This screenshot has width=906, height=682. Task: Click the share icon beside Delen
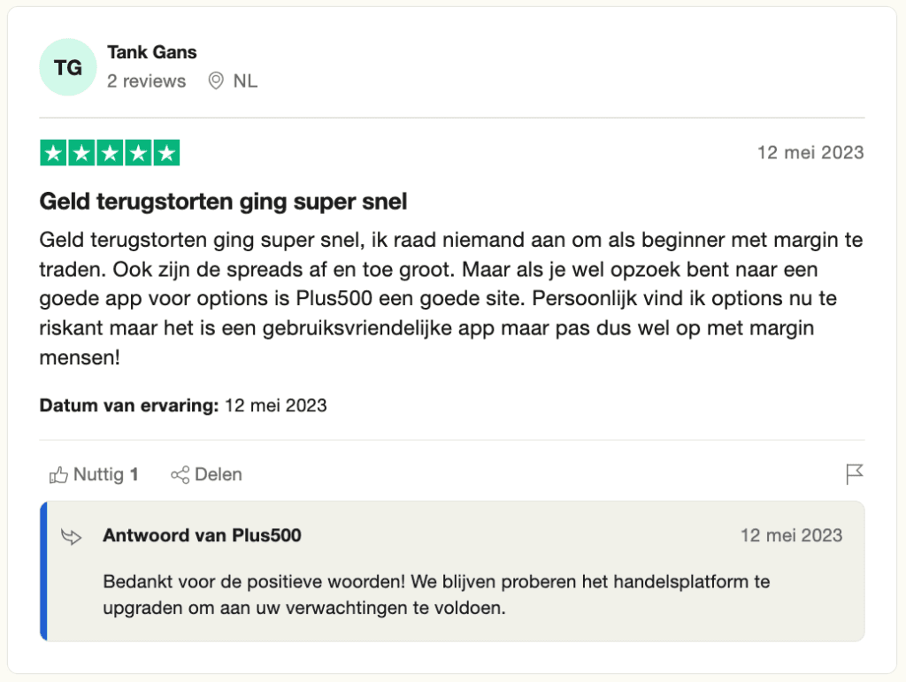click(180, 475)
